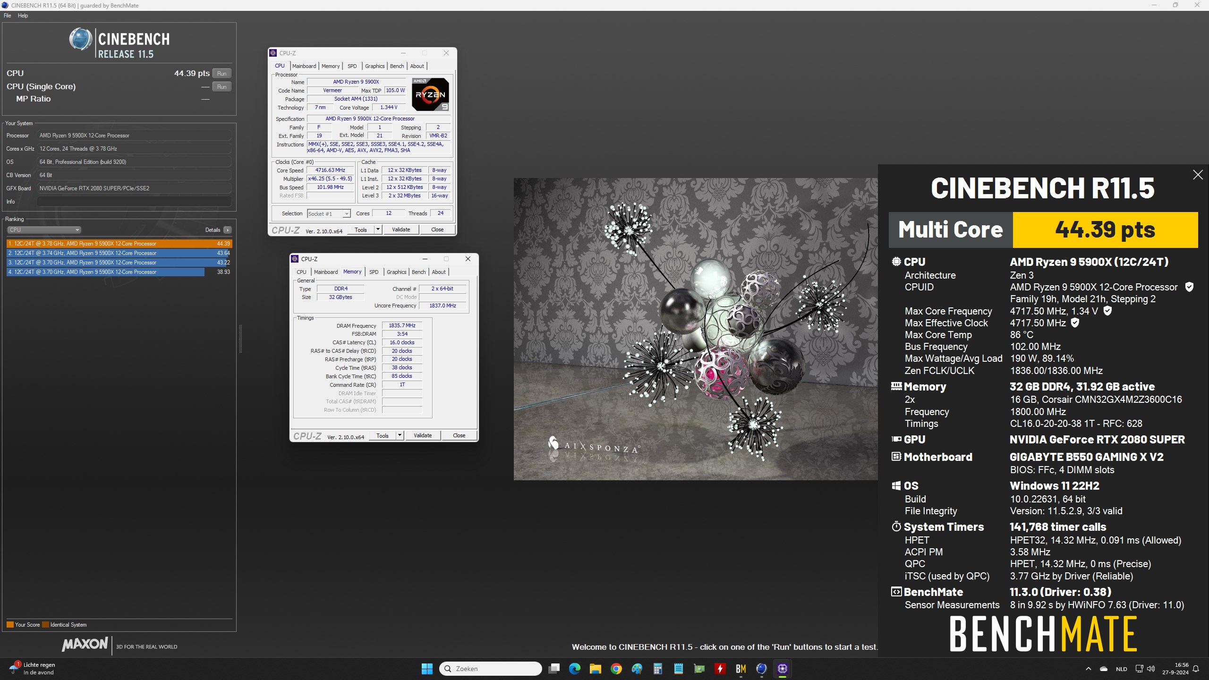This screenshot has height=680, width=1209.
Task: Click Validate in lower CPU-Z window
Action: tap(423, 435)
